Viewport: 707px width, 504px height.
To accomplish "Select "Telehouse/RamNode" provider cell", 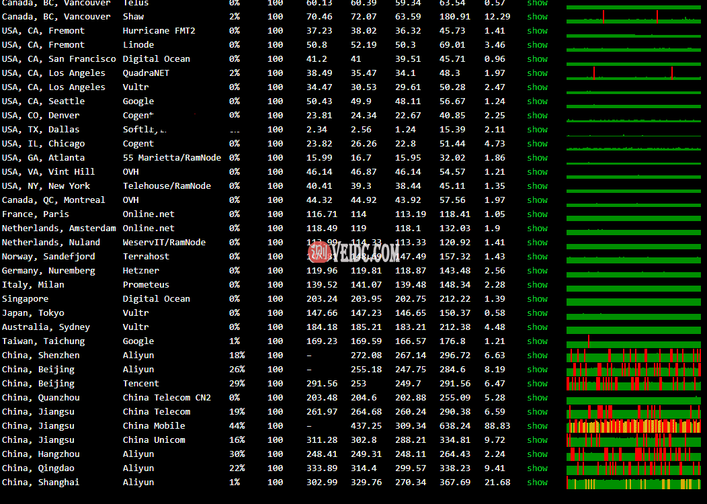I will (167, 185).
